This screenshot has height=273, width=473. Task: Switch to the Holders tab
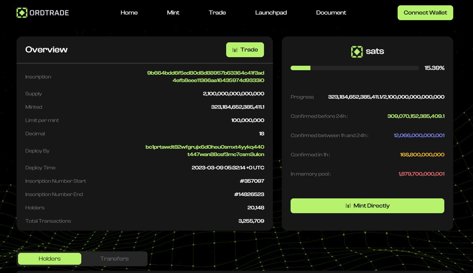point(50,259)
